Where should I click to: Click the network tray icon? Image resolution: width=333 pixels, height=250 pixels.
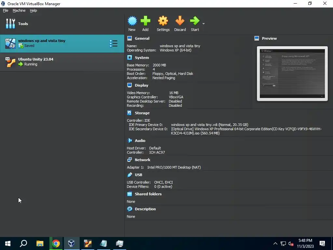point(283,243)
